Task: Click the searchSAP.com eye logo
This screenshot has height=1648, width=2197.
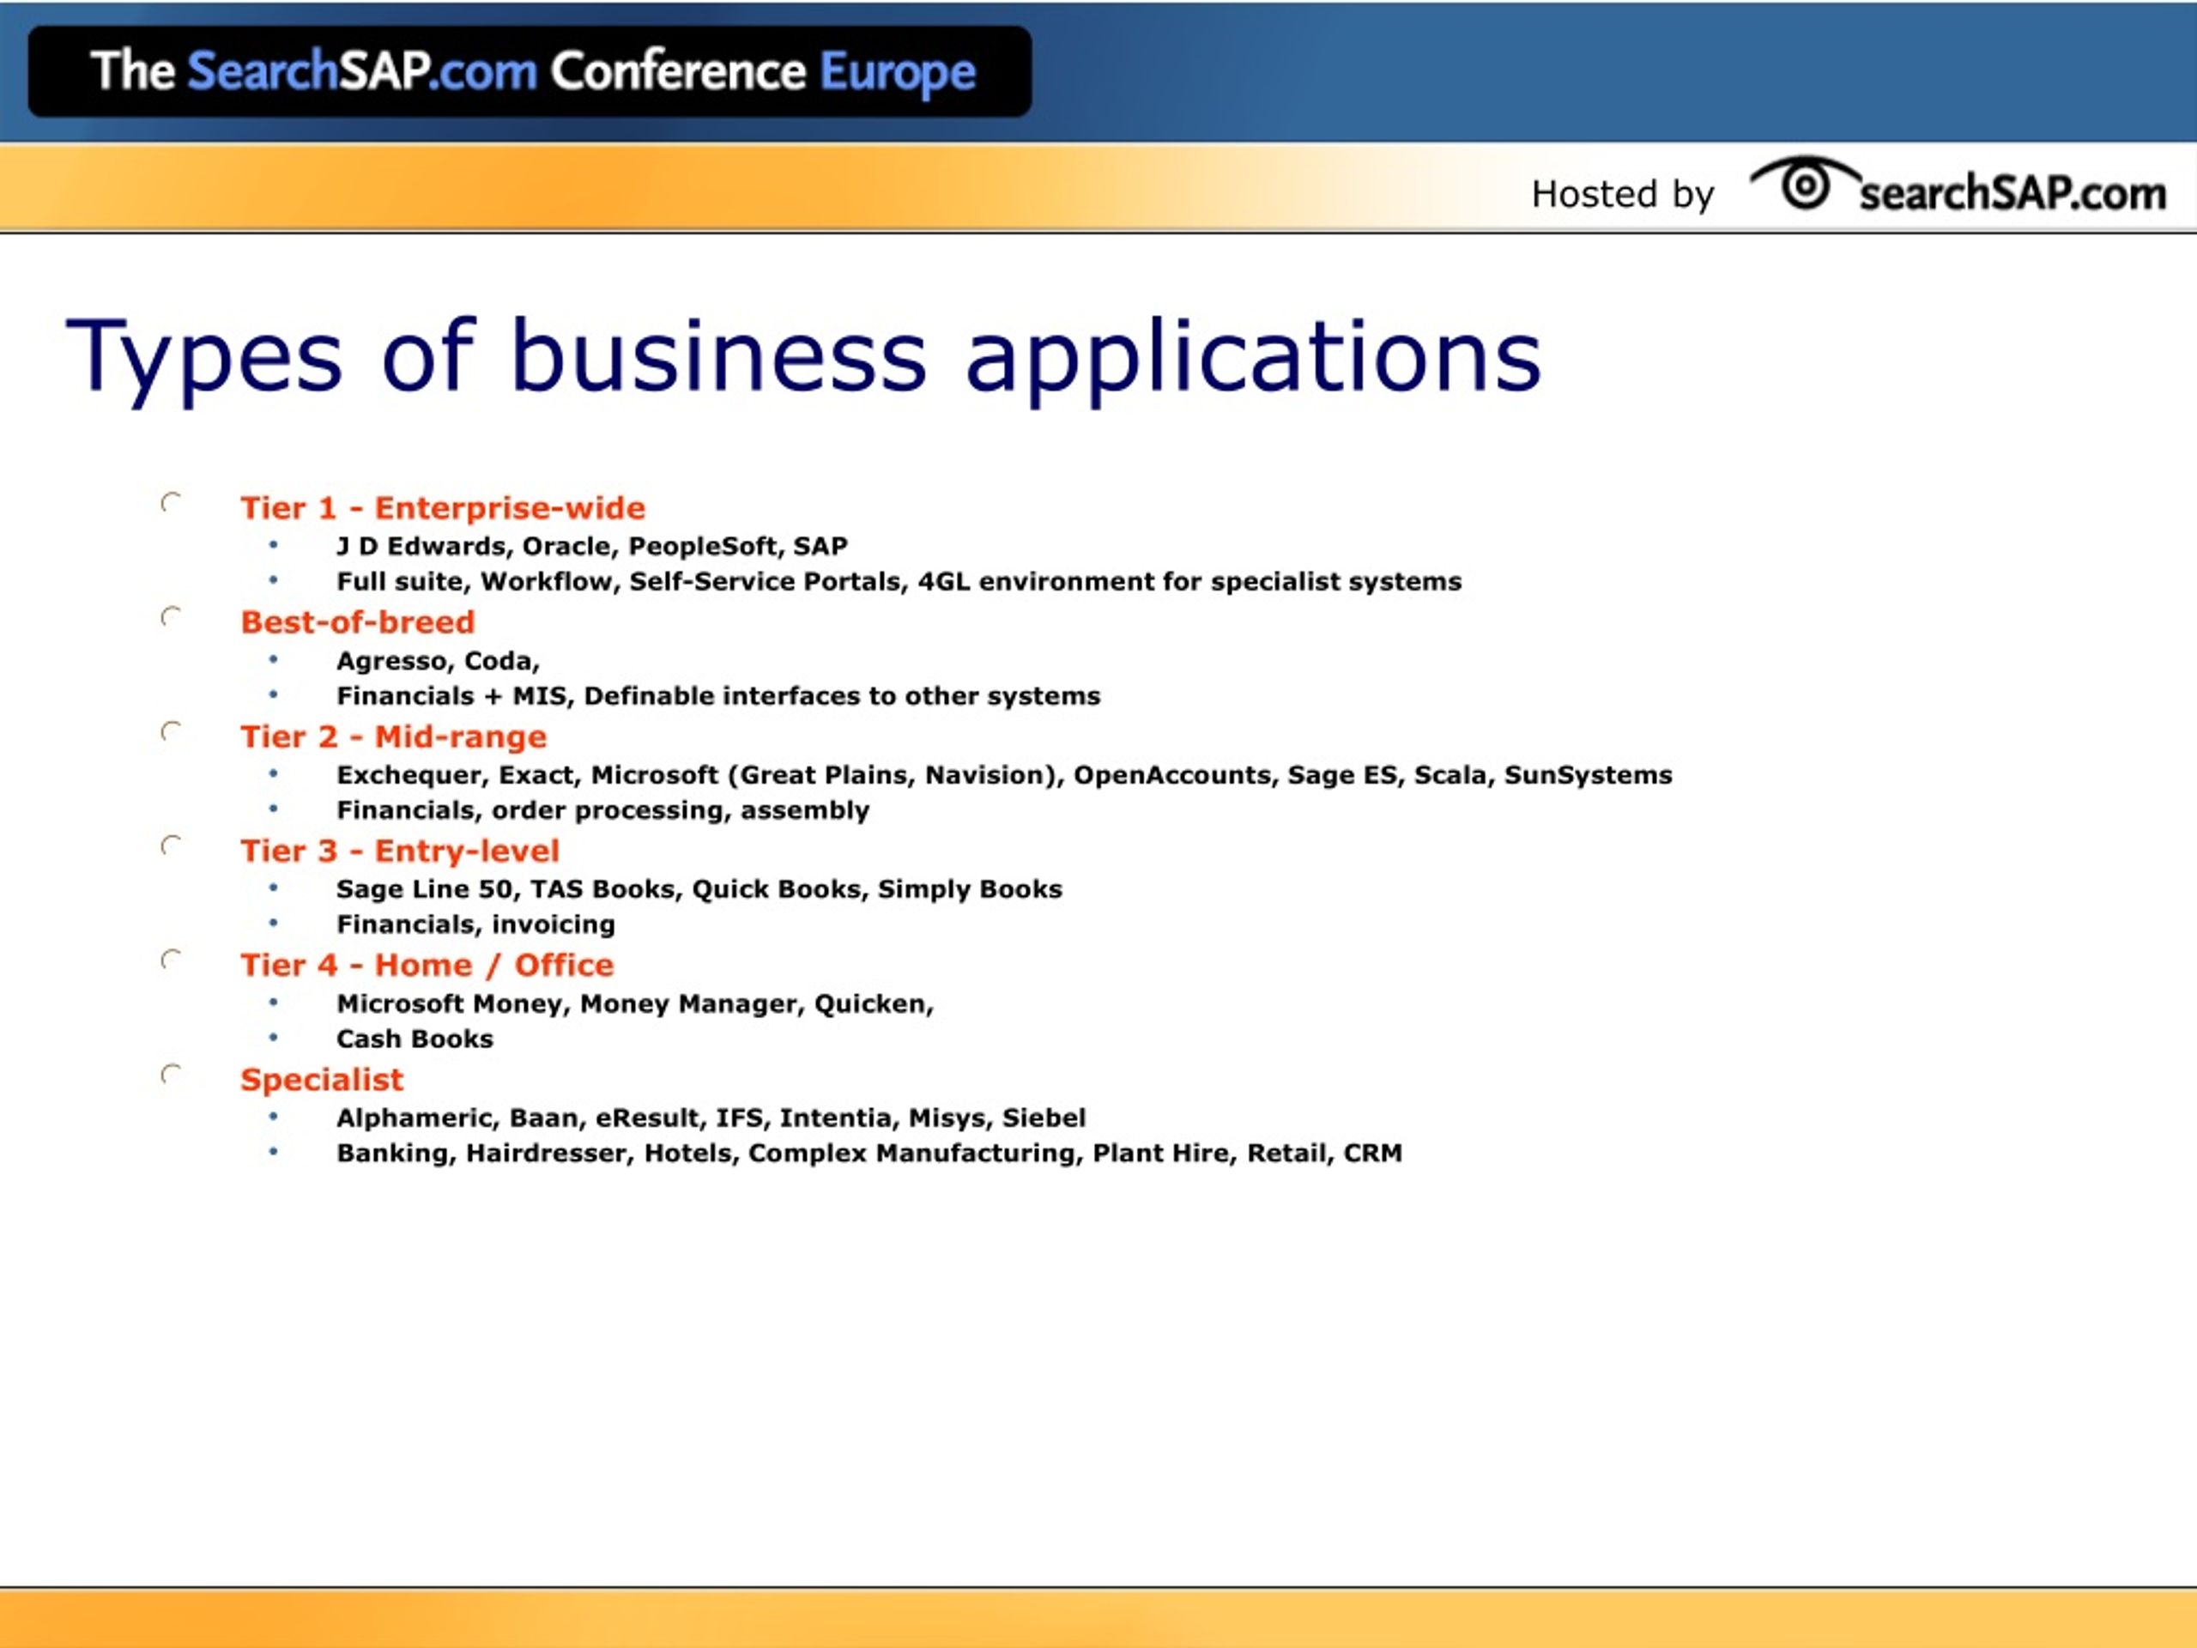Action: (1958, 185)
